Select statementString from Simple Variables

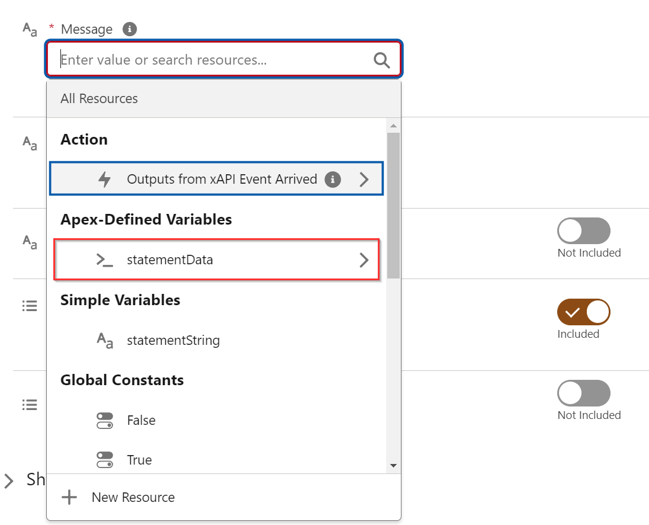(173, 341)
